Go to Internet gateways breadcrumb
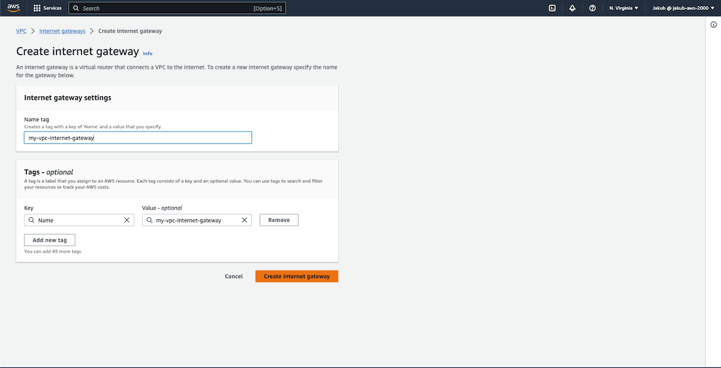 click(62, 31)
